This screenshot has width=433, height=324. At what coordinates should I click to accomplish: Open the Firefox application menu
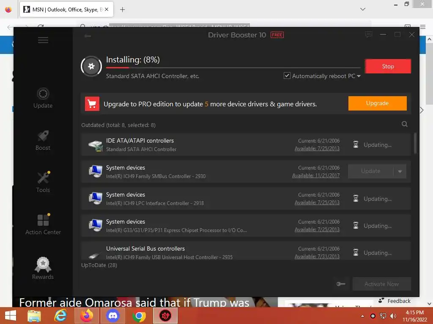423,27
